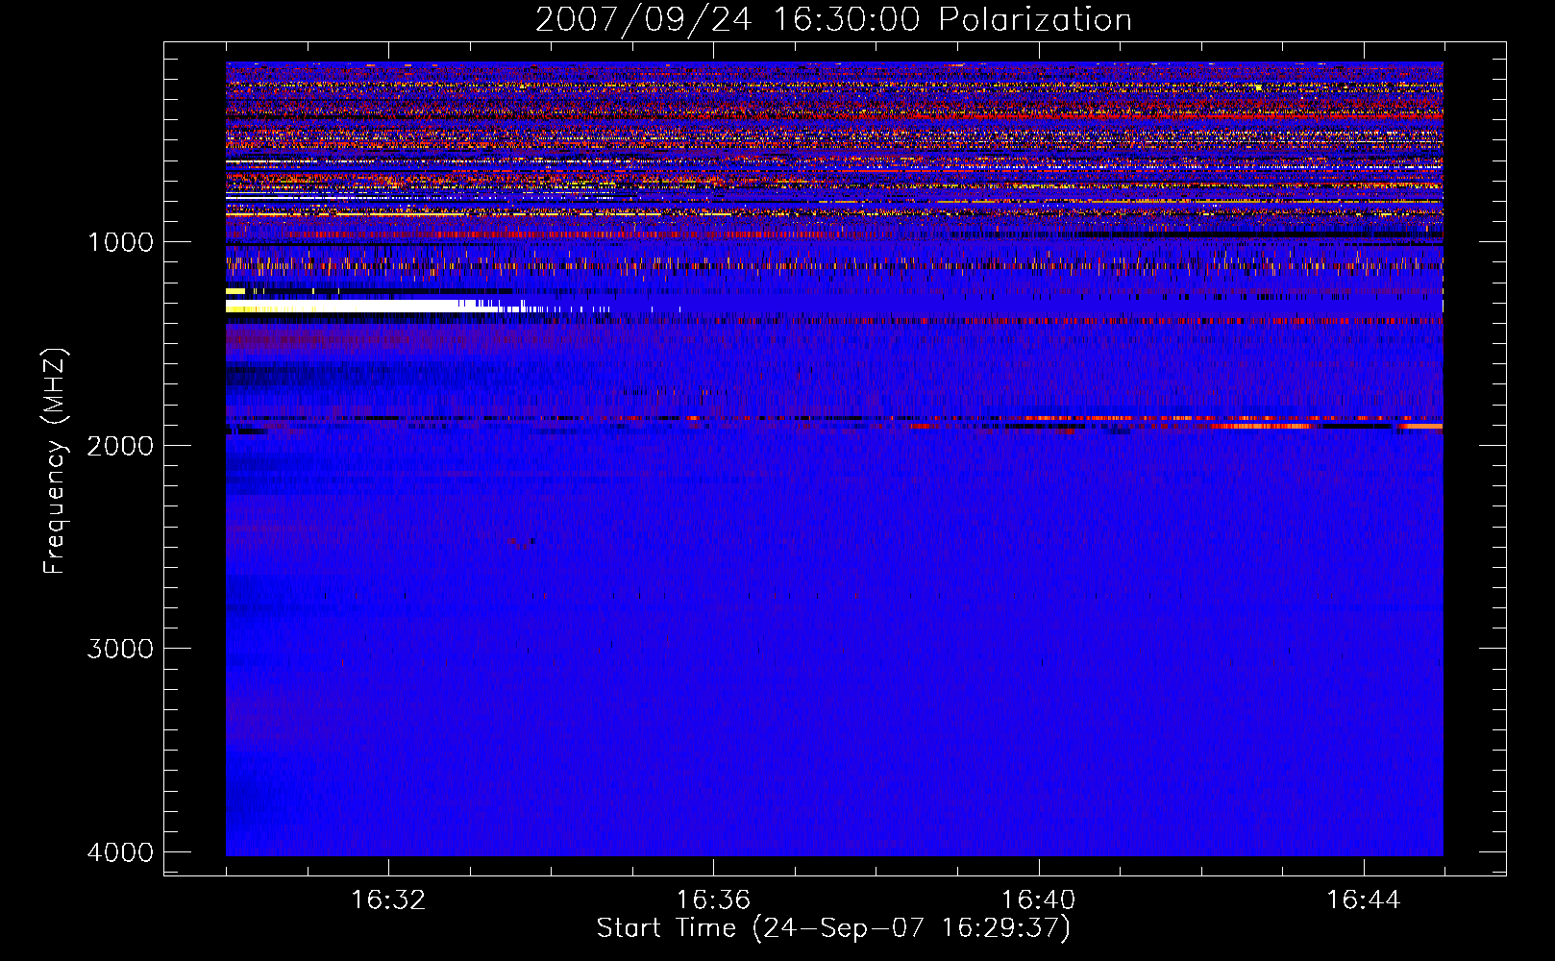This screenshot has width=1555, height=961.
Task: Click the "16:32" time tick label
Action: [388, 900]
